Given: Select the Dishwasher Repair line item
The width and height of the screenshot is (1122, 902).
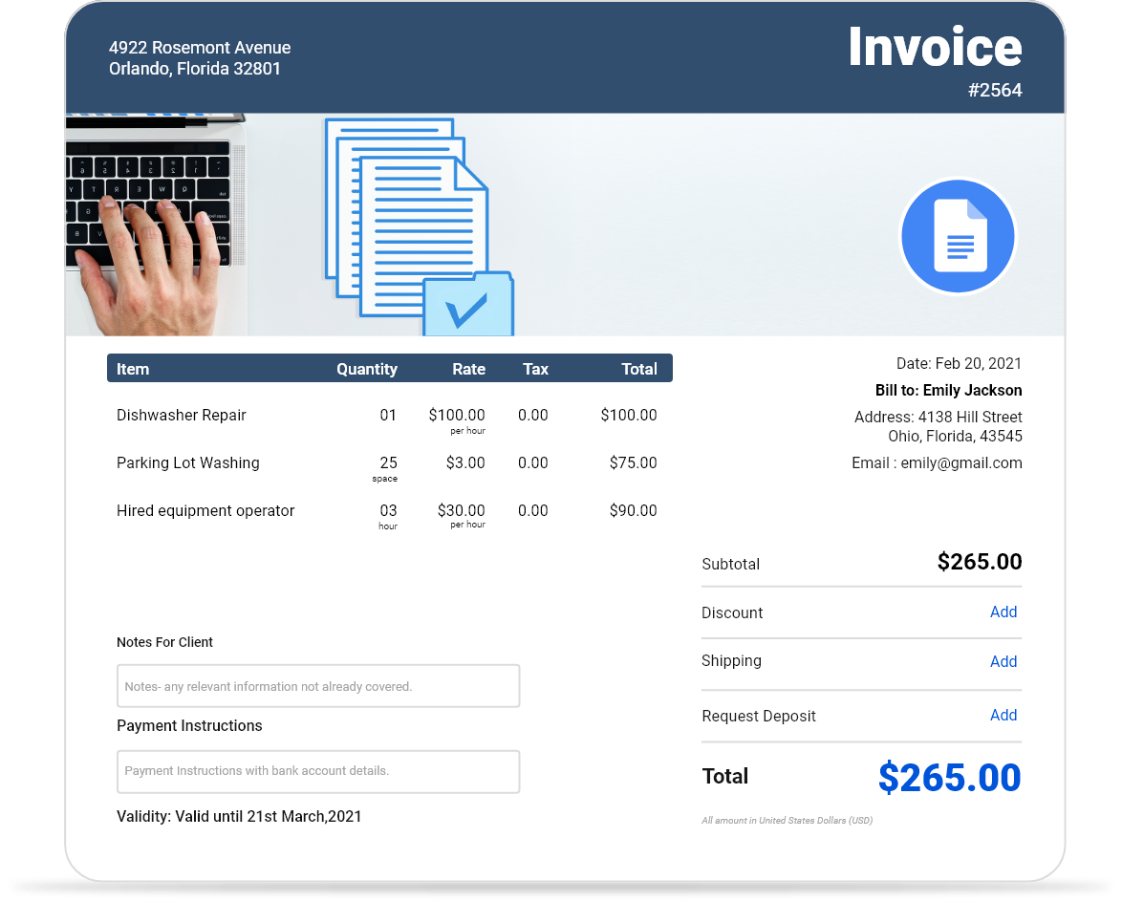Looking at the screenshot, I should [x=181, y=415].
